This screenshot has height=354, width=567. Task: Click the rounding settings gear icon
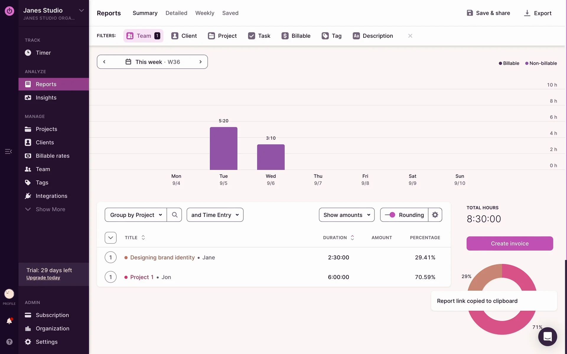(x=435, y=215)
